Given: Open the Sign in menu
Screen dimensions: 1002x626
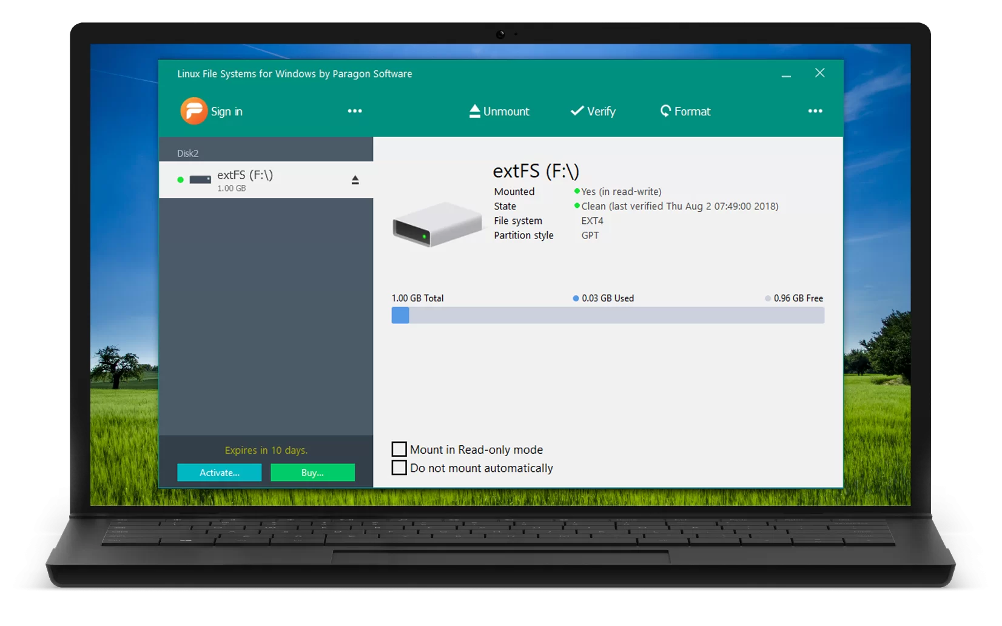Looking at the screenshot, I should [226, 111].
